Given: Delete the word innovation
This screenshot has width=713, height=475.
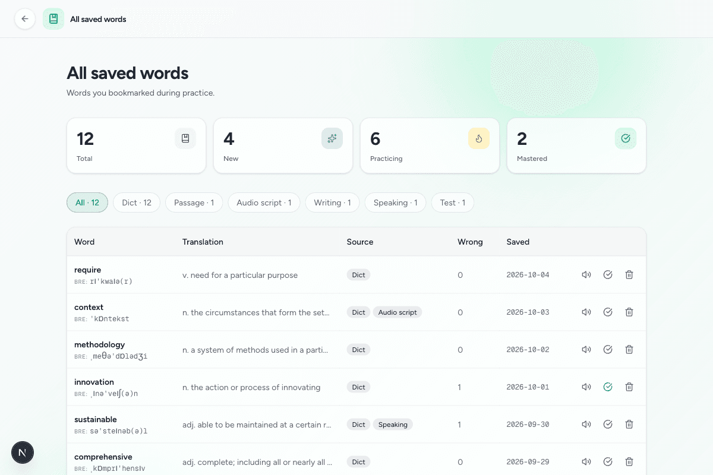Looking at the screenshot, I should click(629, 387).
